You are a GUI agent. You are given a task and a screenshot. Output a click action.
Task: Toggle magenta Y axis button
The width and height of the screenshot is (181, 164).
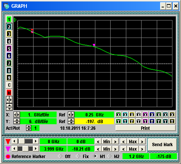[145, 121]
